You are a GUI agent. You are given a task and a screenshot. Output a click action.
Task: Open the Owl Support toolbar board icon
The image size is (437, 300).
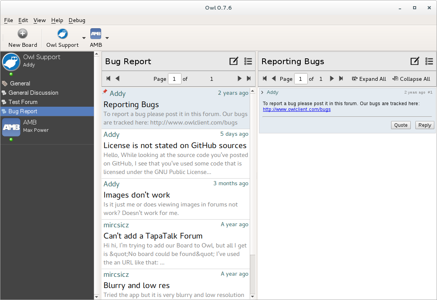pos(63,34)
